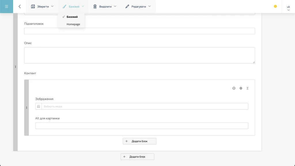Open image block settings gear
Image resolution: width=295 pixels, height=166 pixels.
pos(241,88)
